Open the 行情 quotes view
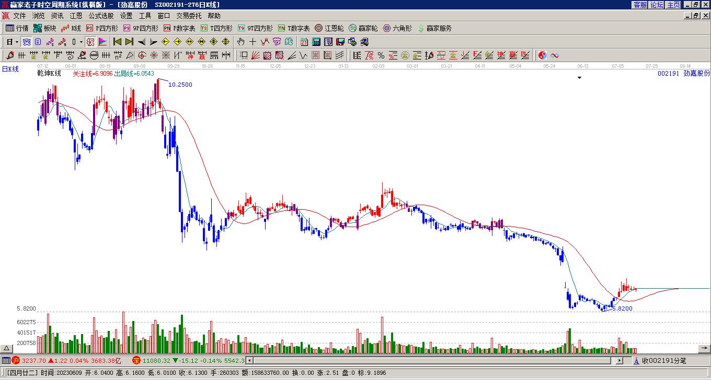This screenshot has width=711, height=380. (x=17, y=28)
